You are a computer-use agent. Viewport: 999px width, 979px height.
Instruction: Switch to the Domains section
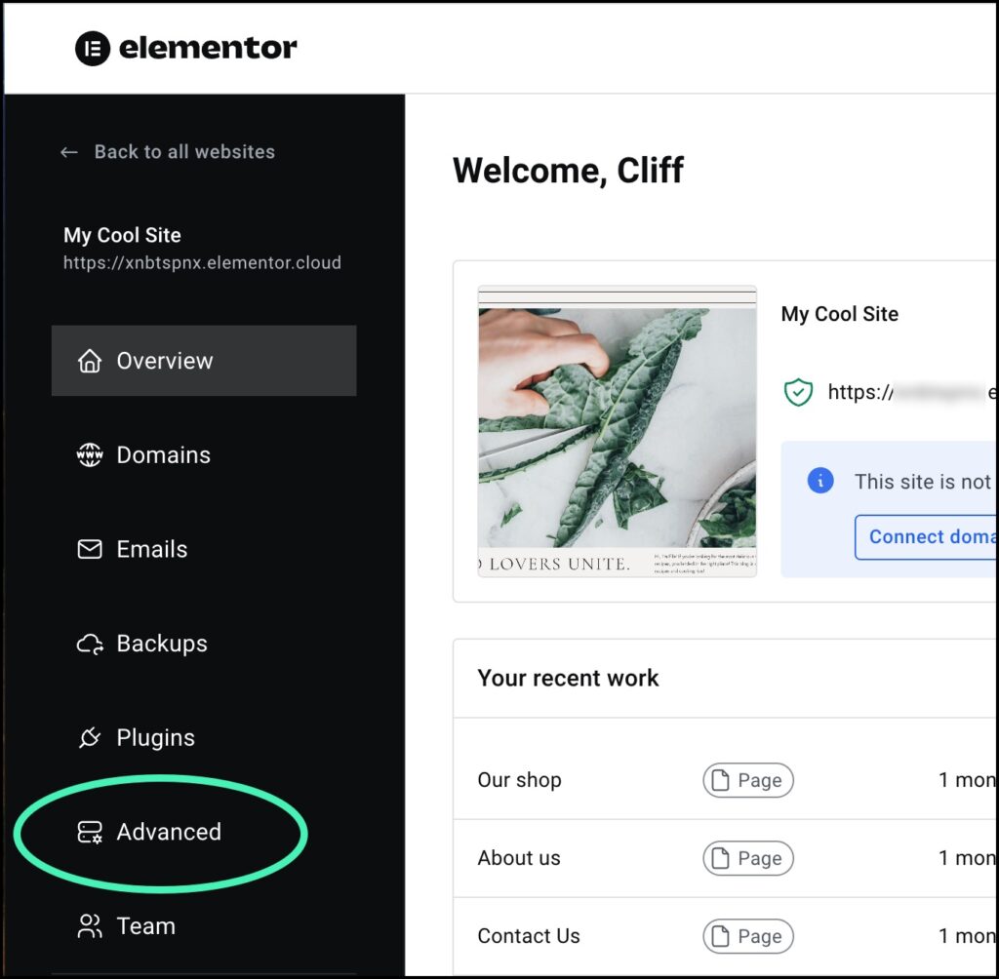[x=163, y=454]
